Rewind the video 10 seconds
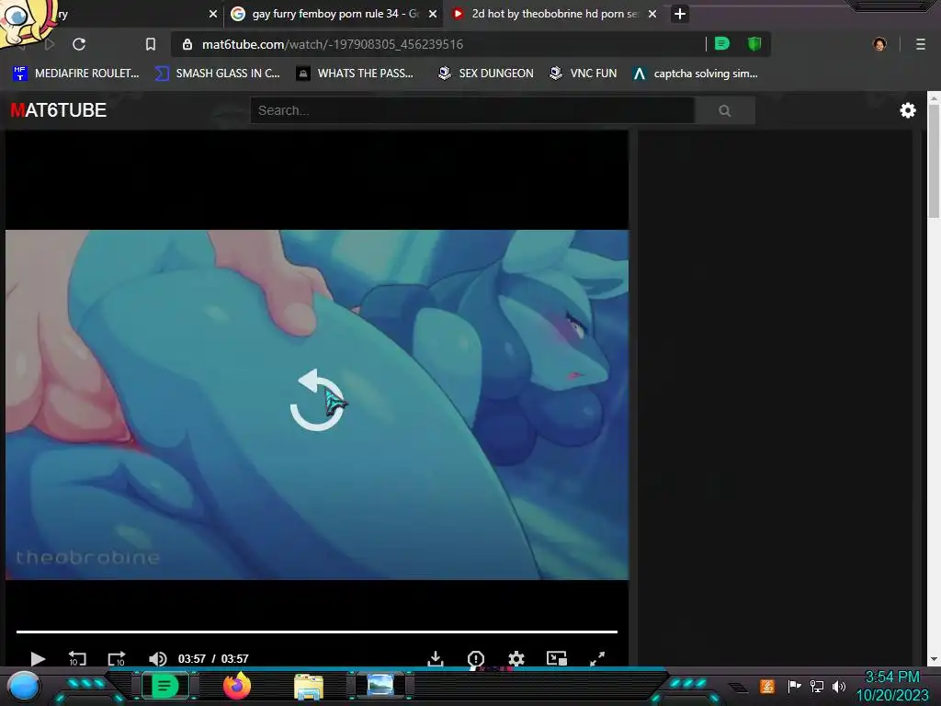Image resolution: width=941 pixels, height=706 pixels. tap(77, 658)
